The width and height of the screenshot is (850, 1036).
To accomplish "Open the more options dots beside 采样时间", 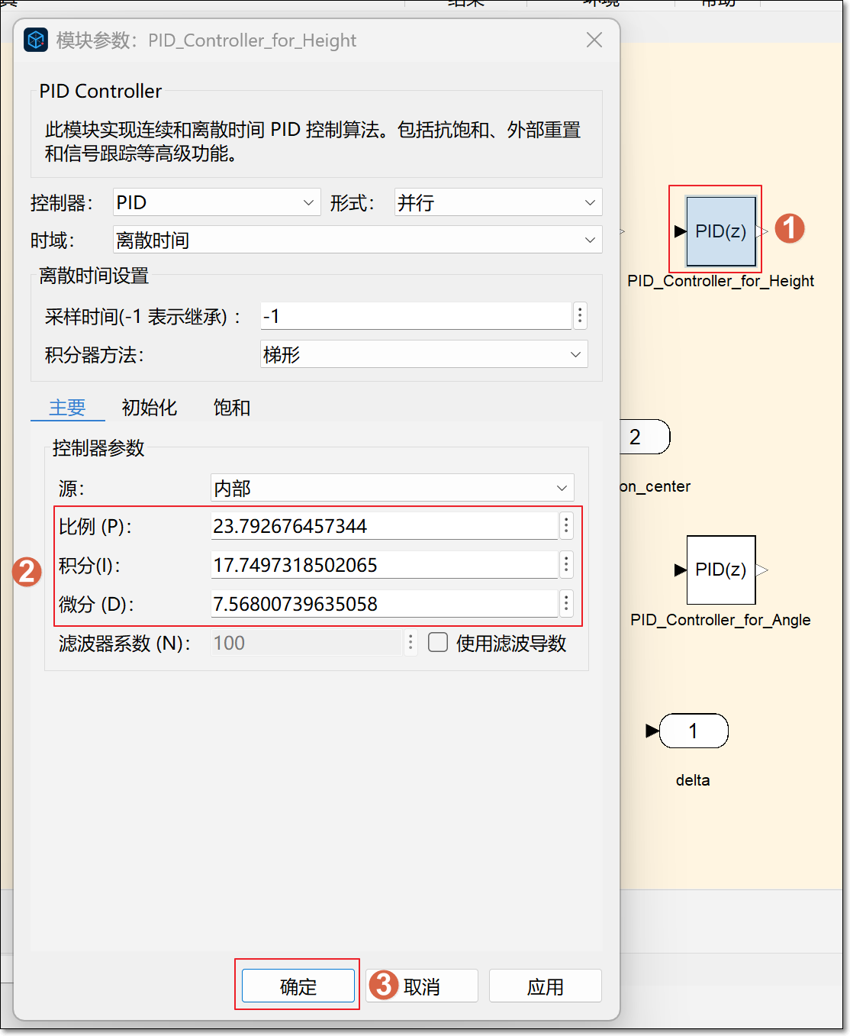I will coord(580,315).
